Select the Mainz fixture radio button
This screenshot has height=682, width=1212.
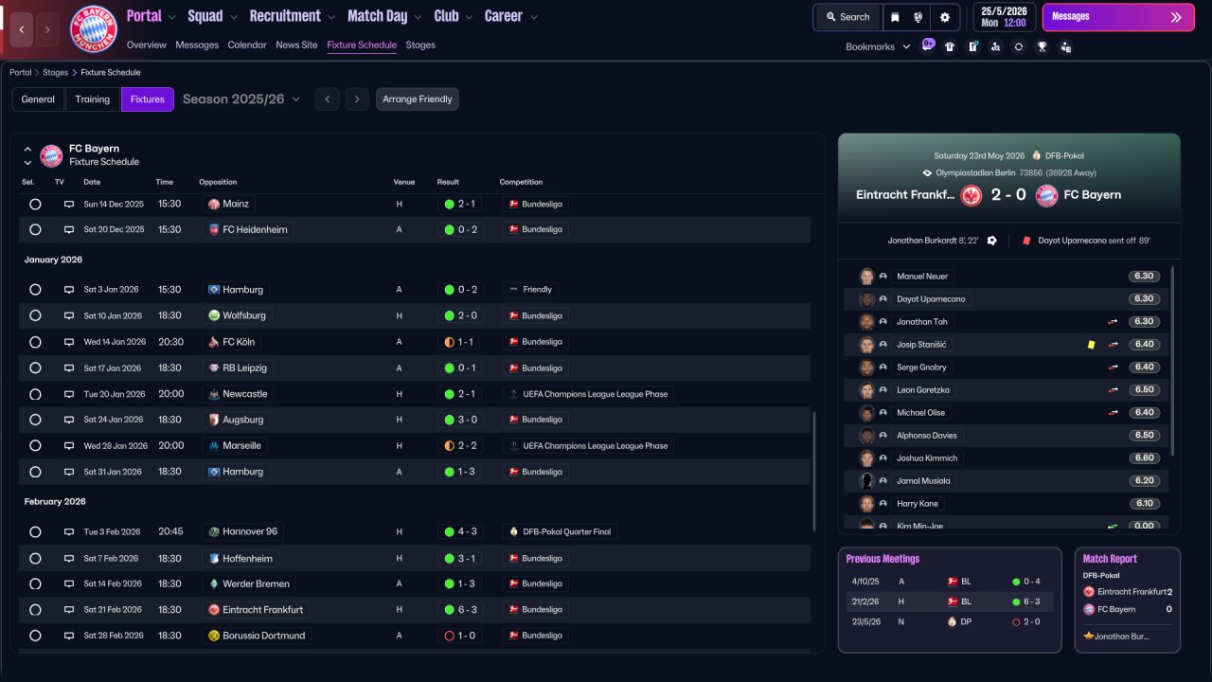(x=35, y=204)
